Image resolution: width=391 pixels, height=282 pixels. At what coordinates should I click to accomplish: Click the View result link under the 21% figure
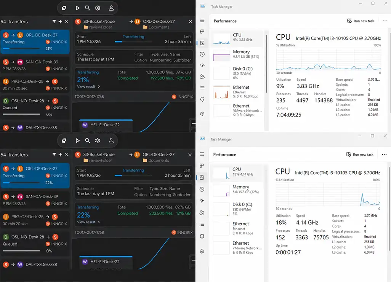pos(88,87)
